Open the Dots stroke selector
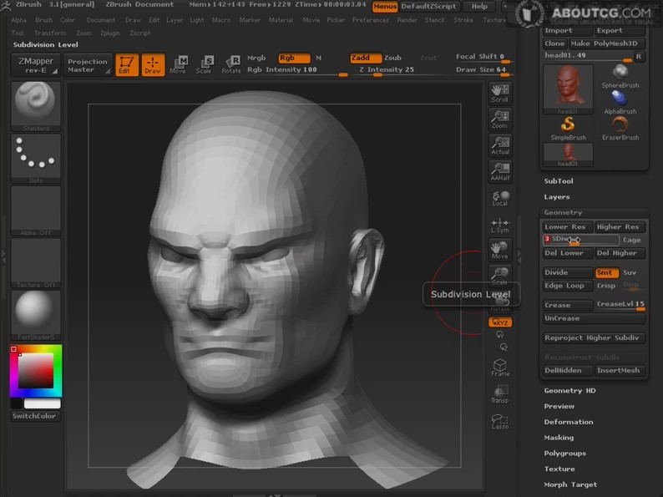Screen dimensions: 663x497 [36, 158]
